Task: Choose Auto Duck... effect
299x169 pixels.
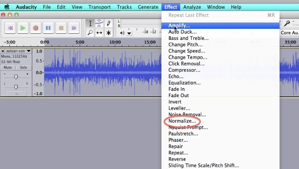Action: tap(221, 32)
